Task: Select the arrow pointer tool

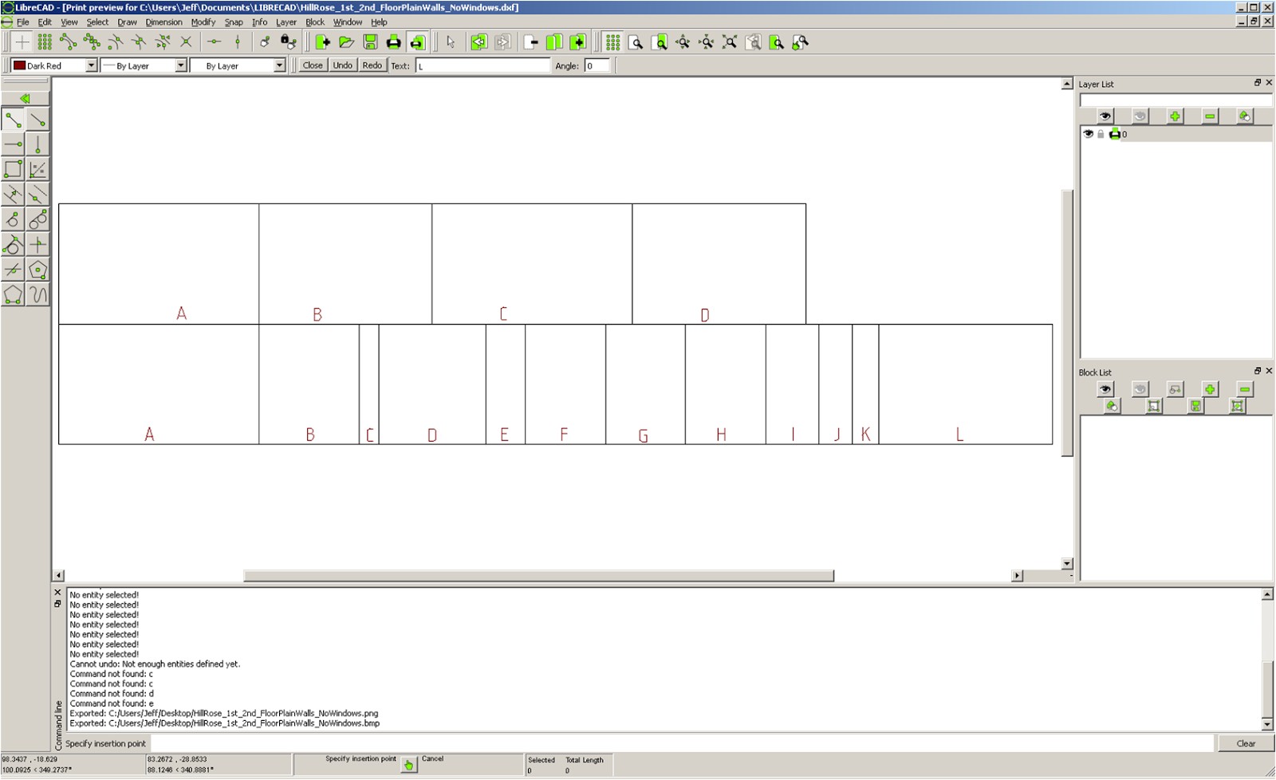Action: [x=451, y=43]
